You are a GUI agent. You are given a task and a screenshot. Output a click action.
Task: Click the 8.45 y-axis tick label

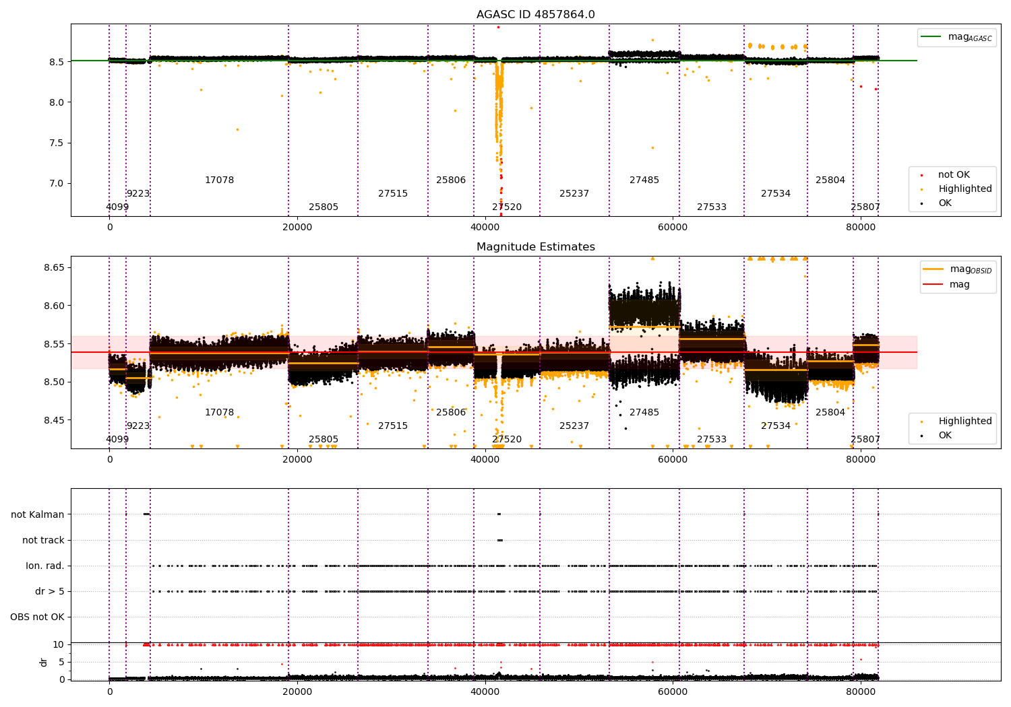(55, 421)
